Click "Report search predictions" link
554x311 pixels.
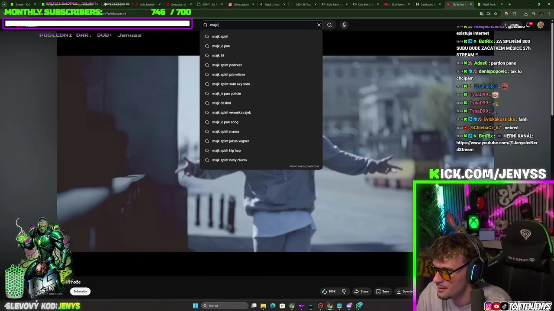click(304, 166)
